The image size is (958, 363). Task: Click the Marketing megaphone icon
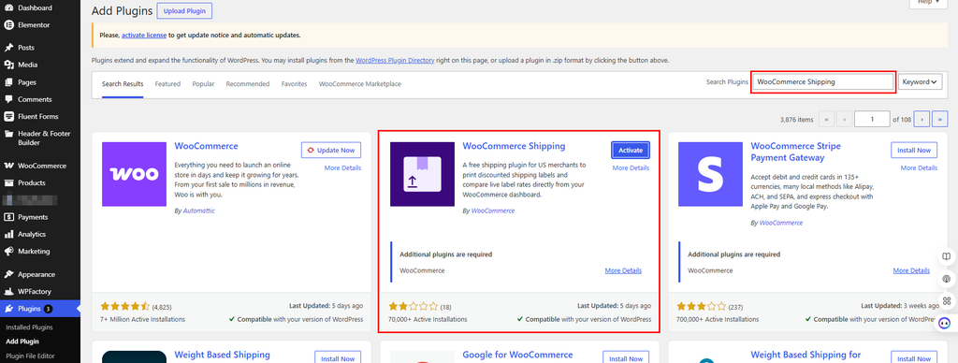[9, 251]
